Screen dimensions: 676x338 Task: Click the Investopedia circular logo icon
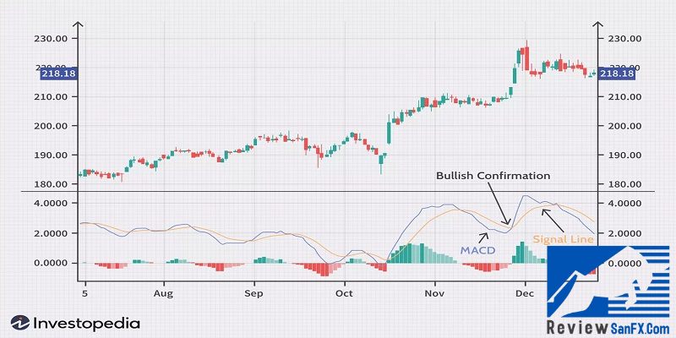point(19,323)
